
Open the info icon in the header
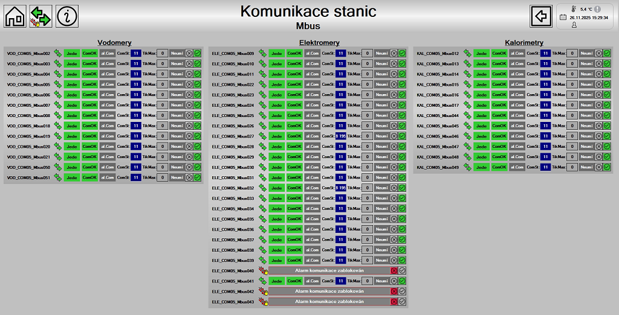[67, 16]
